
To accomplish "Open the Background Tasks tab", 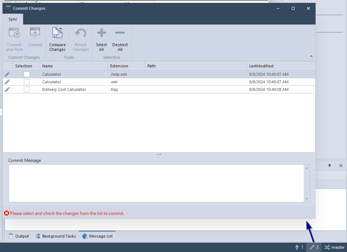I will [56, 236].
